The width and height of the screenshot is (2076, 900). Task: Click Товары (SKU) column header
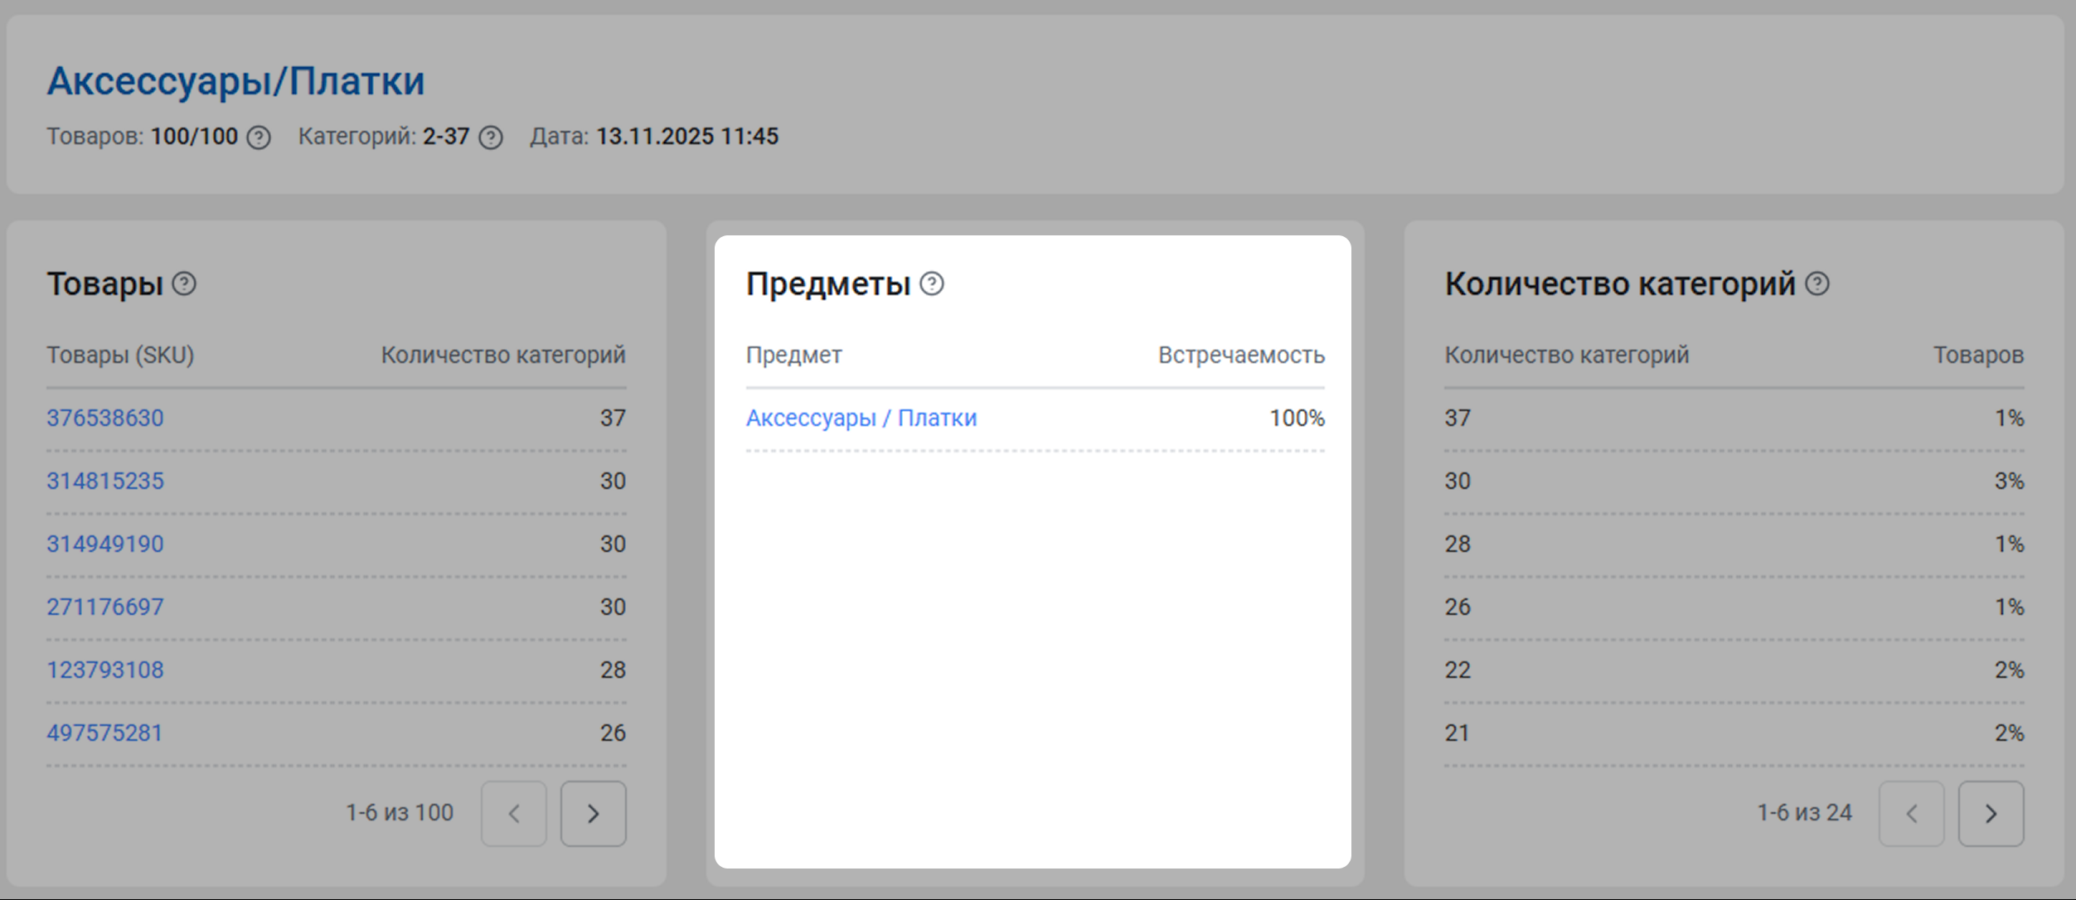pyautogui.click(x=120, y=355)
